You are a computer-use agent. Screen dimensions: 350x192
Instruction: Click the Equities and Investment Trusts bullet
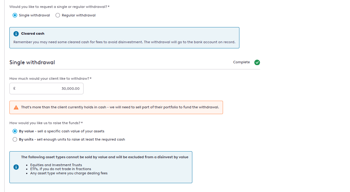point(56,165)
